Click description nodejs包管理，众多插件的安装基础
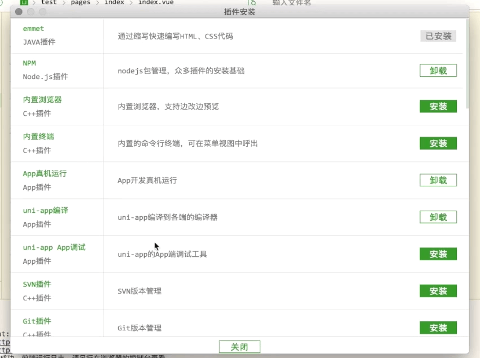The image size is (480, 358). click(181, 71)
